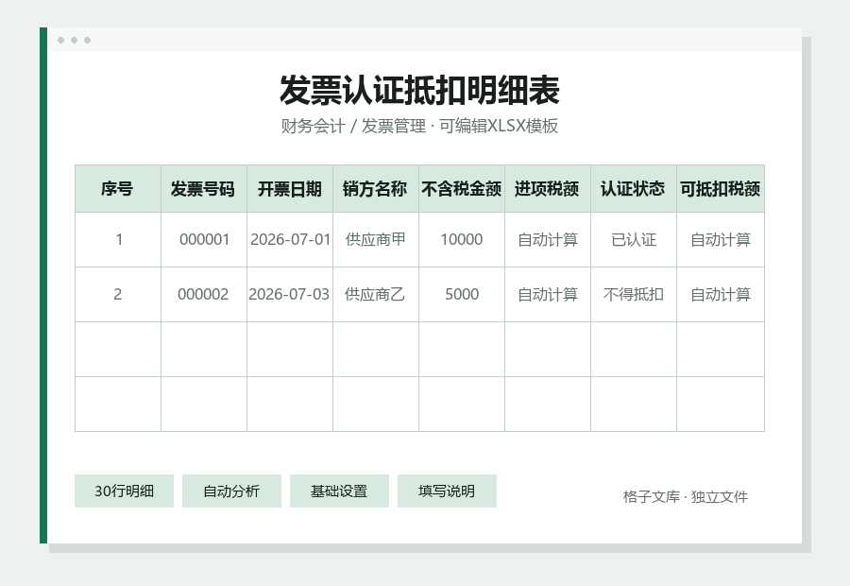Click the 序号 column header
850x586 pixels.
[x=118, y=189]
